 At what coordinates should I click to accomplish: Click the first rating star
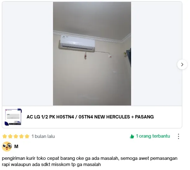[x=5, y=136]
